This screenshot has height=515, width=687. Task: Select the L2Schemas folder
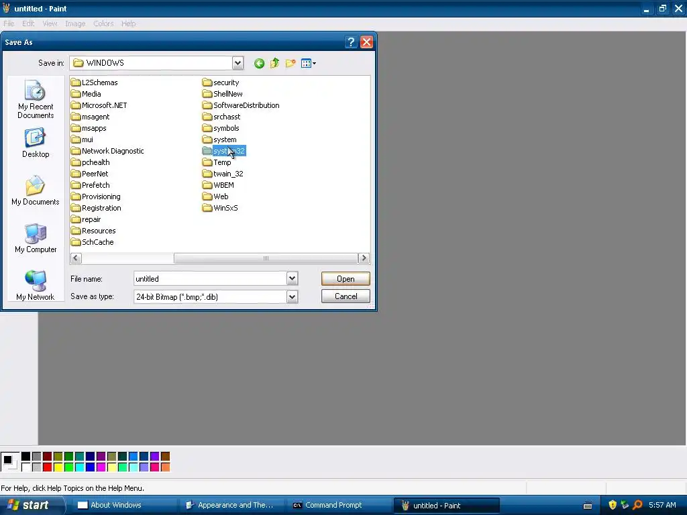(x=94, y=82)
